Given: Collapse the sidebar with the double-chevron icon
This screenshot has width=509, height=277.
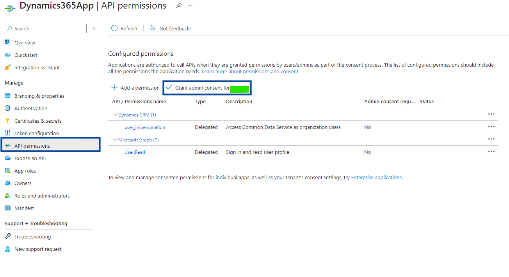Looking at the screenshot, I should click(x=94, y=28).
